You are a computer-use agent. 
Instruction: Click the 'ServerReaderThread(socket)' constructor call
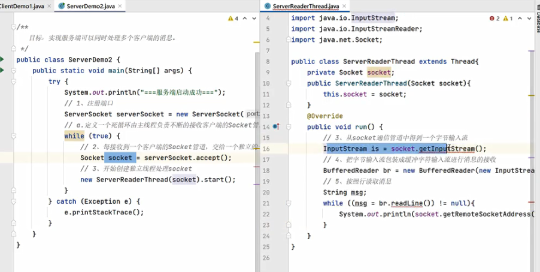coord(147,179)
